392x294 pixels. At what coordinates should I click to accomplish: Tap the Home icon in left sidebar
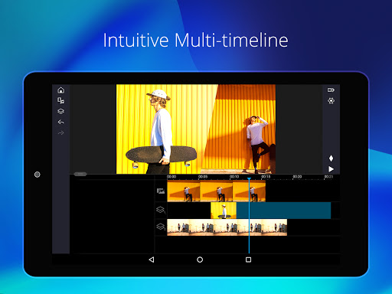[60, 90]
